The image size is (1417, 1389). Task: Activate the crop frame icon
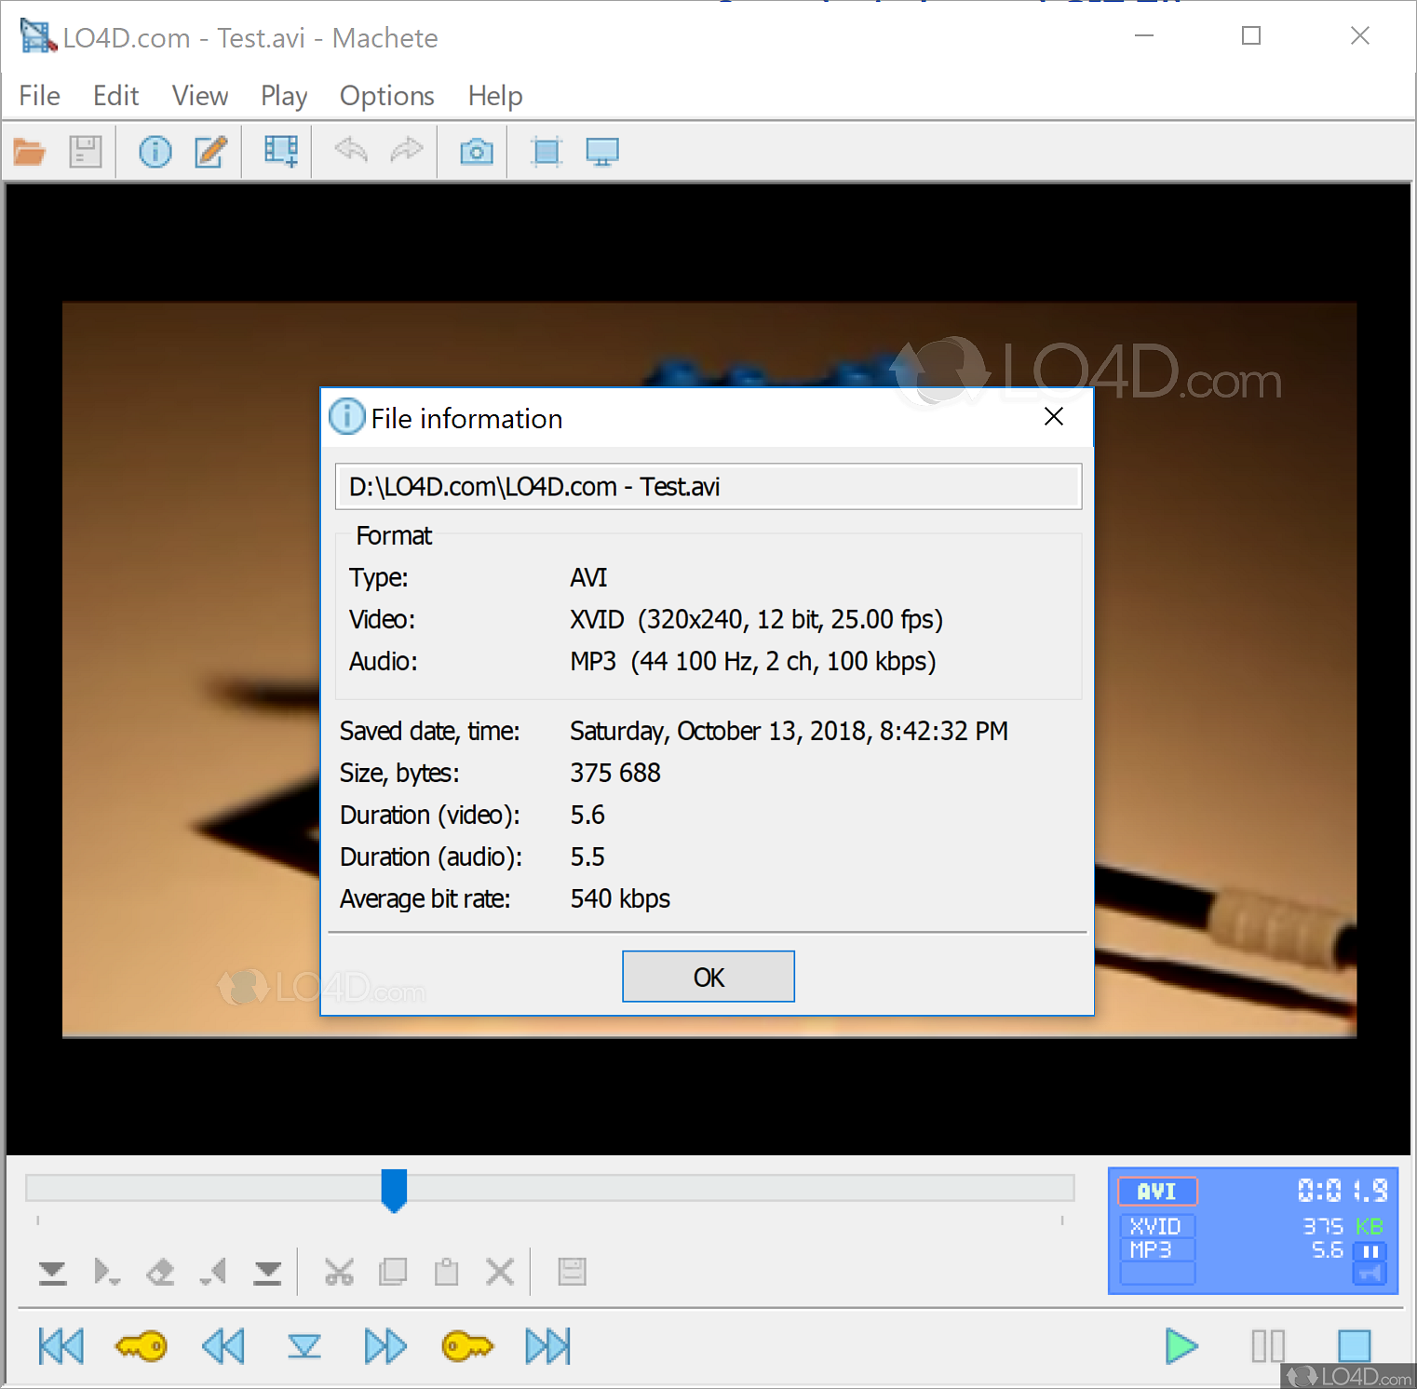tap(546, 151)
